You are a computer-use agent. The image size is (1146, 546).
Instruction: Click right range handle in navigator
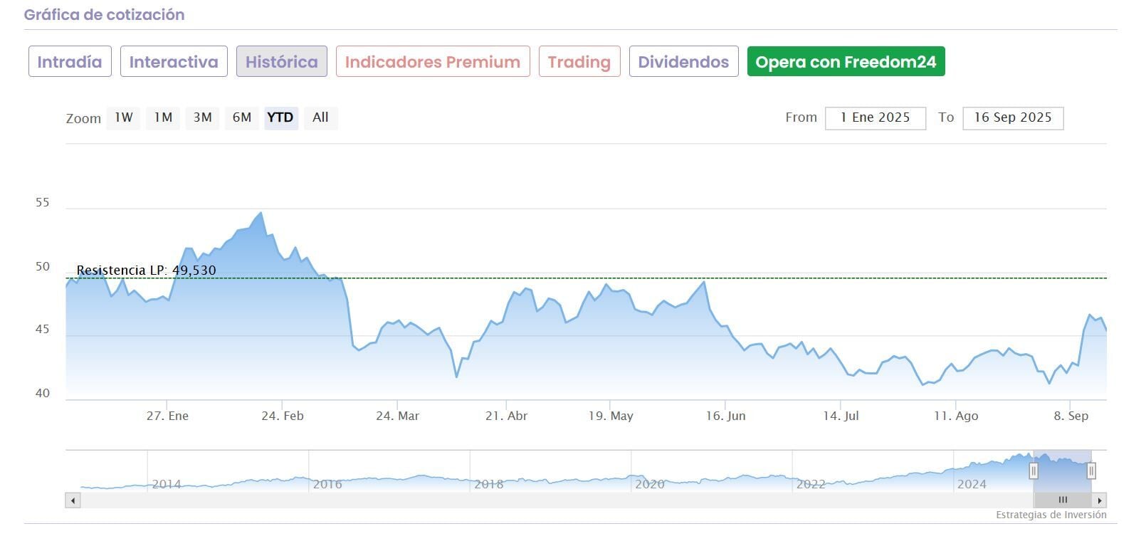[1091, 471]
